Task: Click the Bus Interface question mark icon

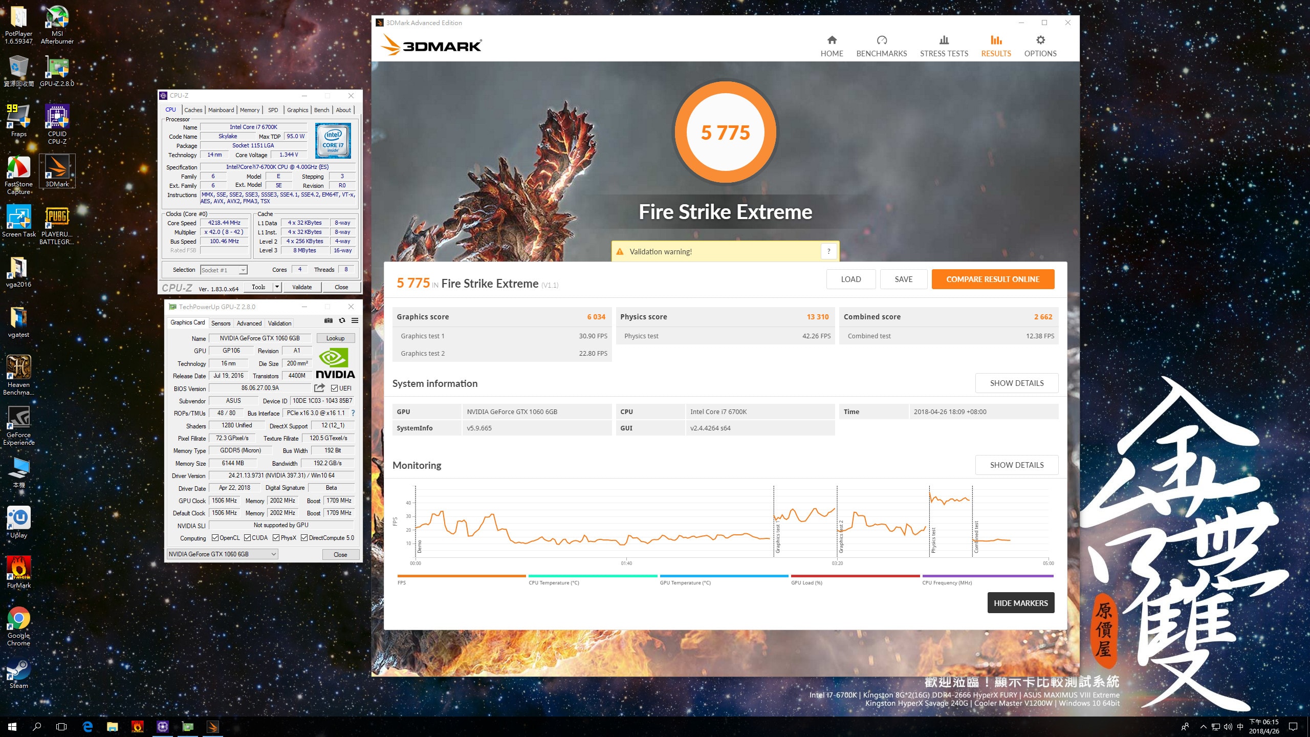Action: point(353,413)
